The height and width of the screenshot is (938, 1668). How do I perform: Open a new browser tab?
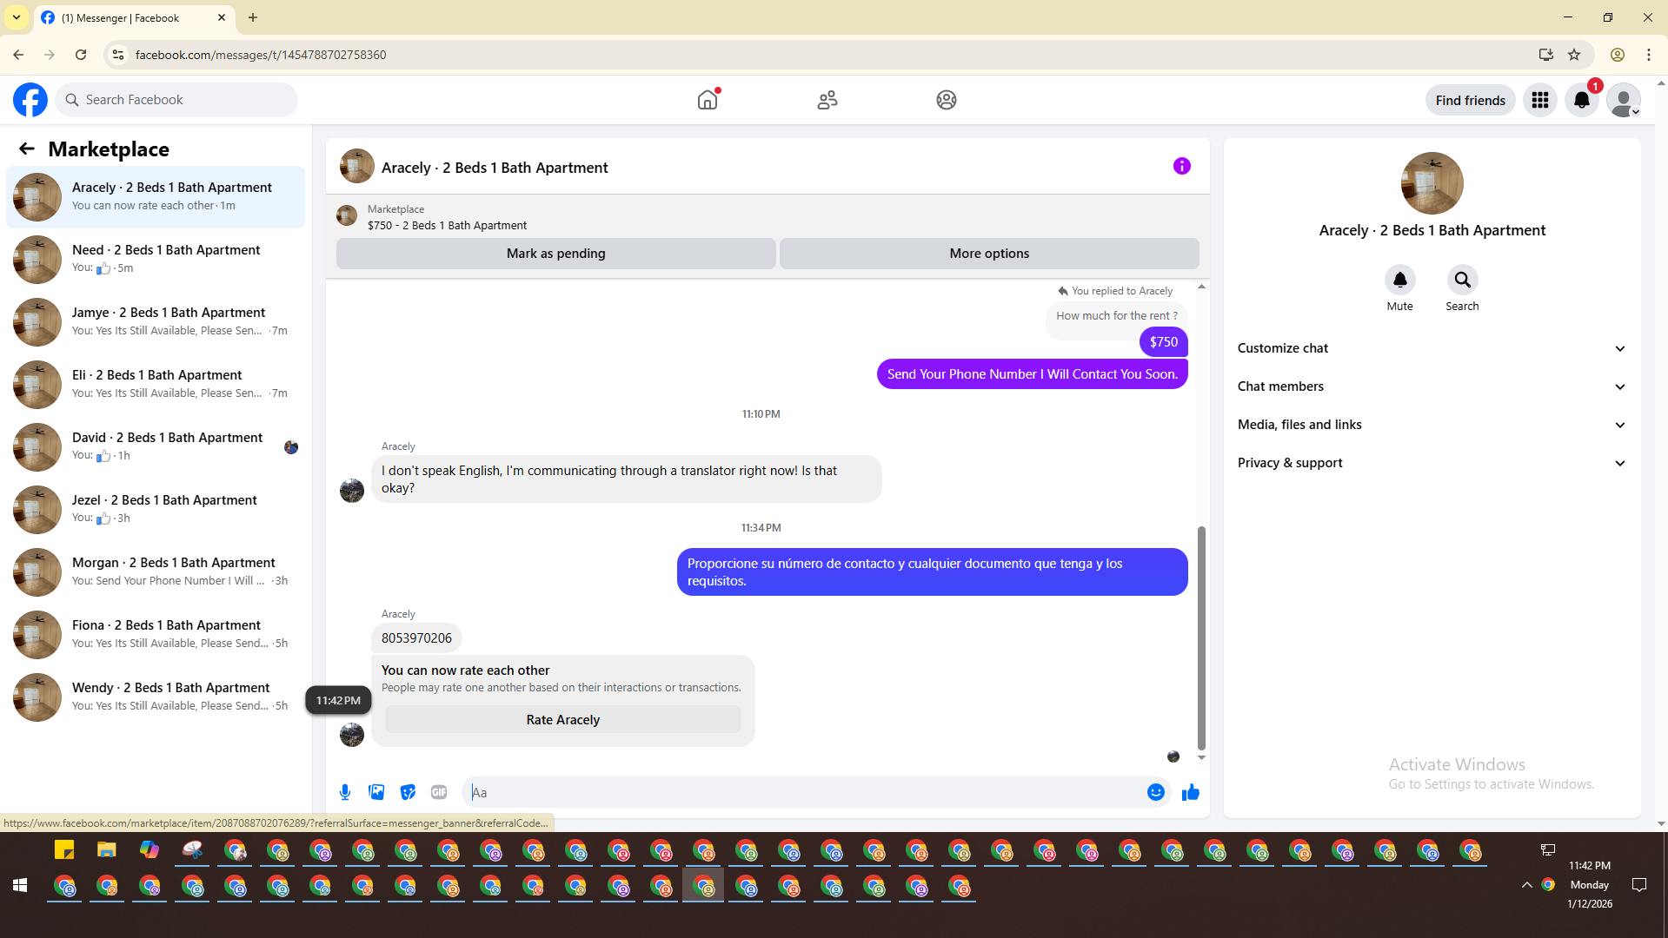point(253,17)
